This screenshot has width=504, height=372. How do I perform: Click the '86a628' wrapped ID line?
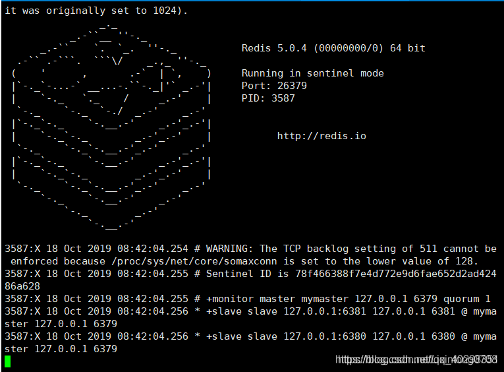tap(22, 286)
